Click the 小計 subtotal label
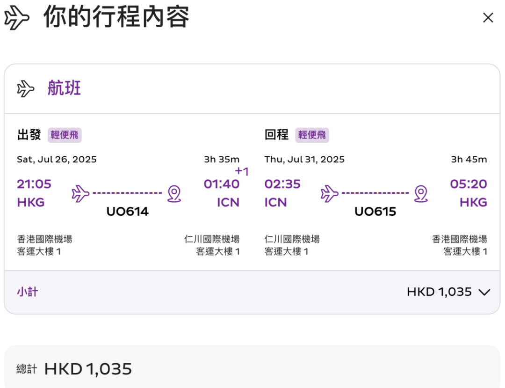505x388 pixels. tap(28, 292)
